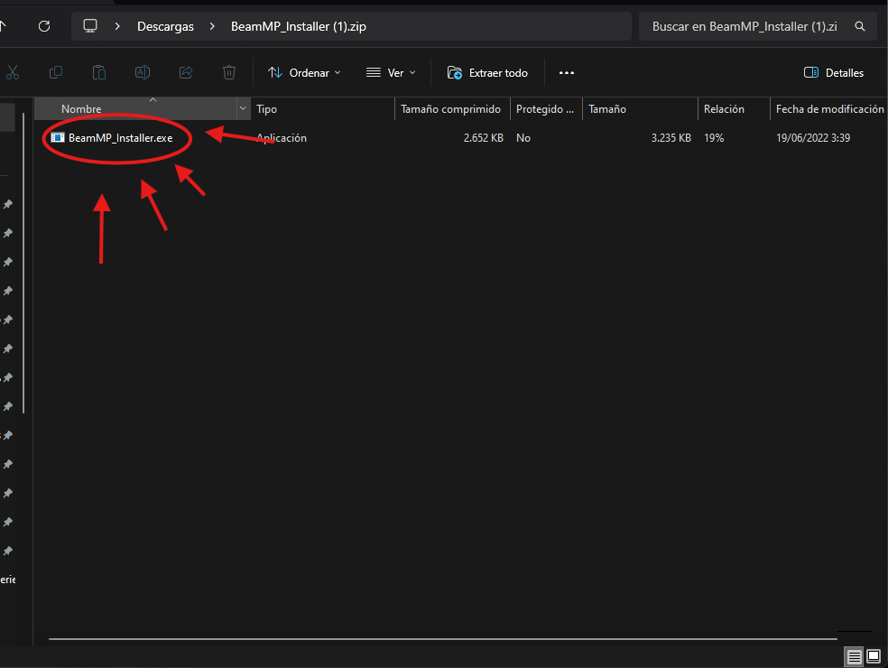
Task: Open the Ver view dropdown
Action: 391,72
